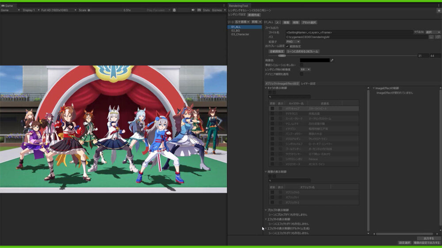This screenshot has height=248, width=442.
Task: Open the X4 rendering resolution dropdown
Action: pyautogui.click(x=305, y=69)
